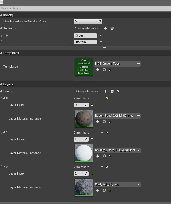Empty the Redirects array with trash icon
This screenshot has width=171, height=204.
(x=112, y=28)
